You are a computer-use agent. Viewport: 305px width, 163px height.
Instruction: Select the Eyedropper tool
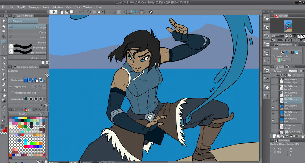coord(4,52)
